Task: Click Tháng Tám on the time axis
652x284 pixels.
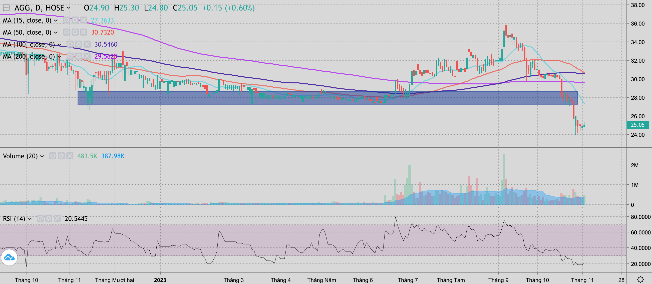Action: pos(451,280)
